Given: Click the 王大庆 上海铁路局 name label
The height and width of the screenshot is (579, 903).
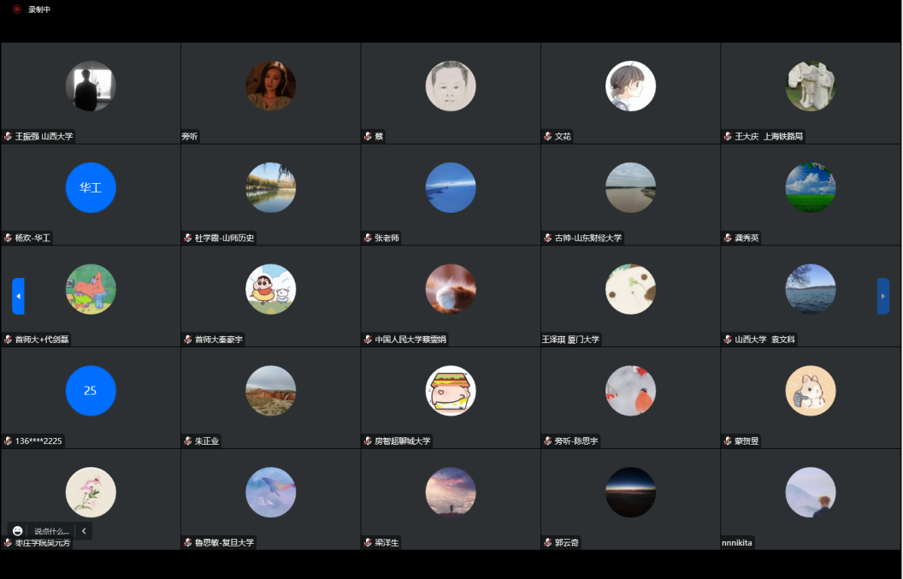Looking at the screenshot, I should coord(770,136).
